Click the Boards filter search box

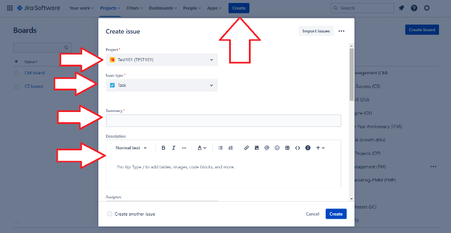click(42, 47)
